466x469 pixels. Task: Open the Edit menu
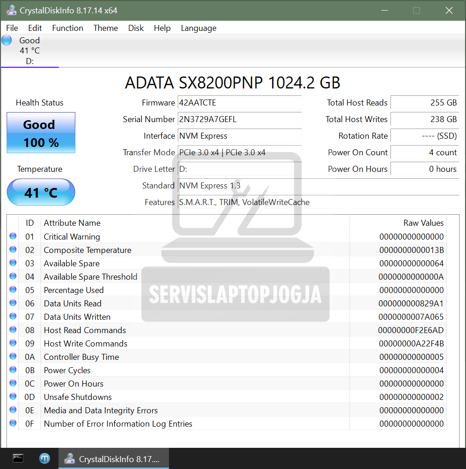tap(35, 28)
